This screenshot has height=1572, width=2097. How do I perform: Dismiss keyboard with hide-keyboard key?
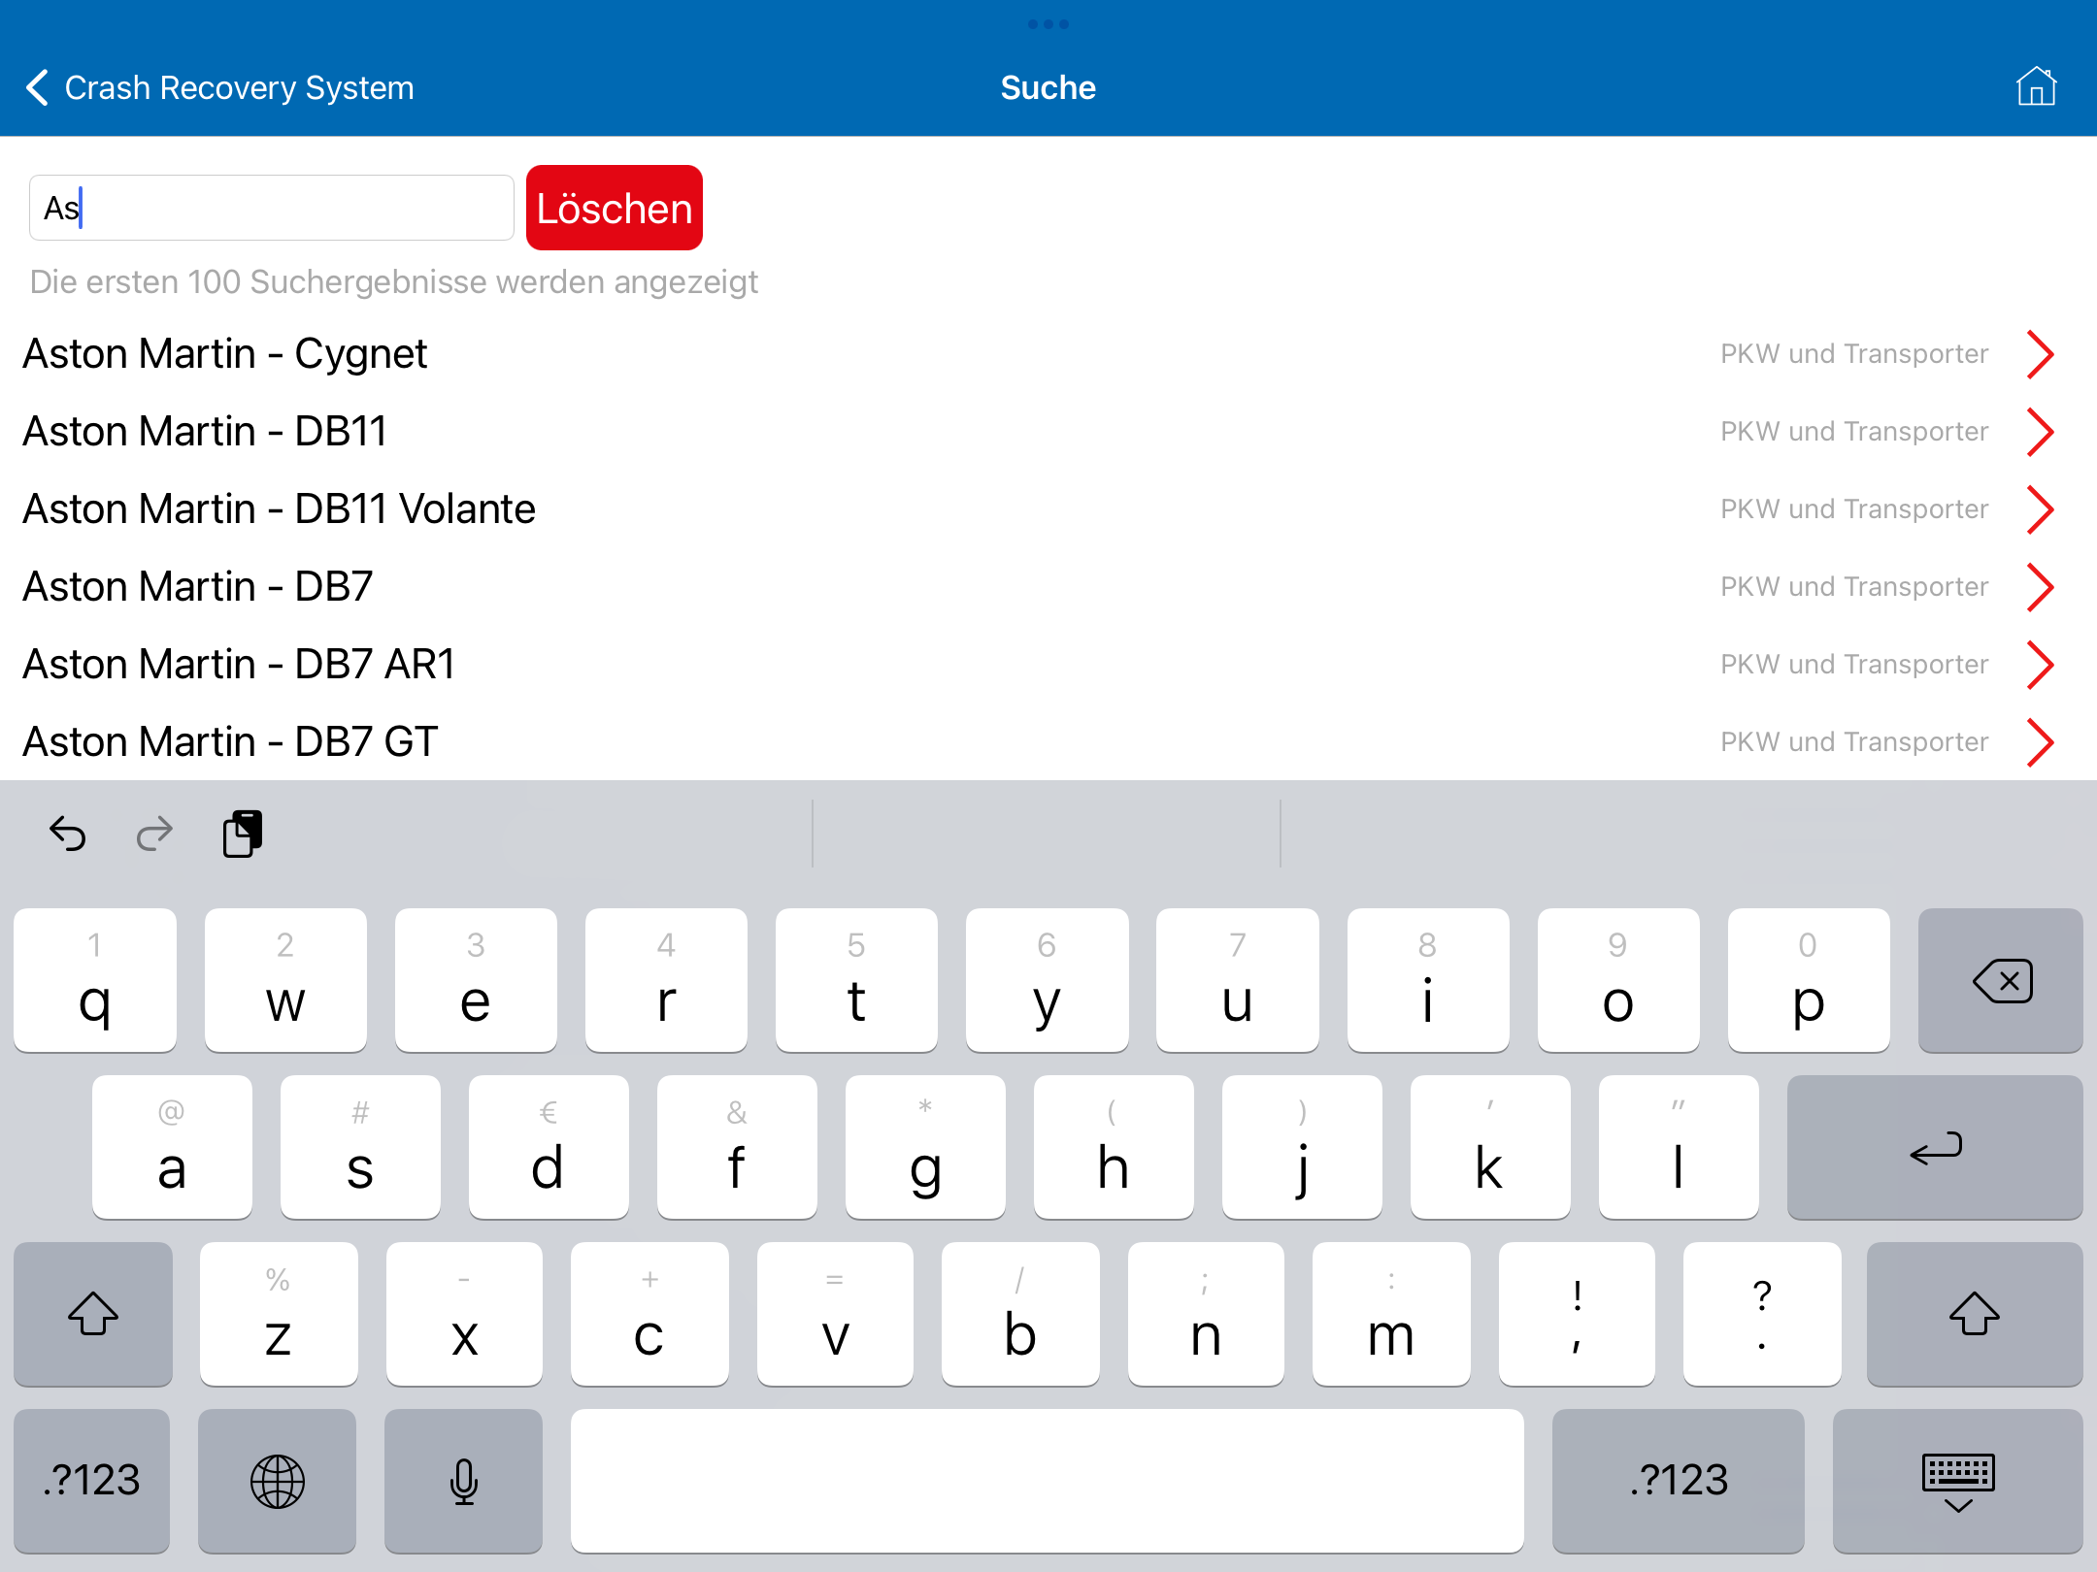[1958, 1481]
